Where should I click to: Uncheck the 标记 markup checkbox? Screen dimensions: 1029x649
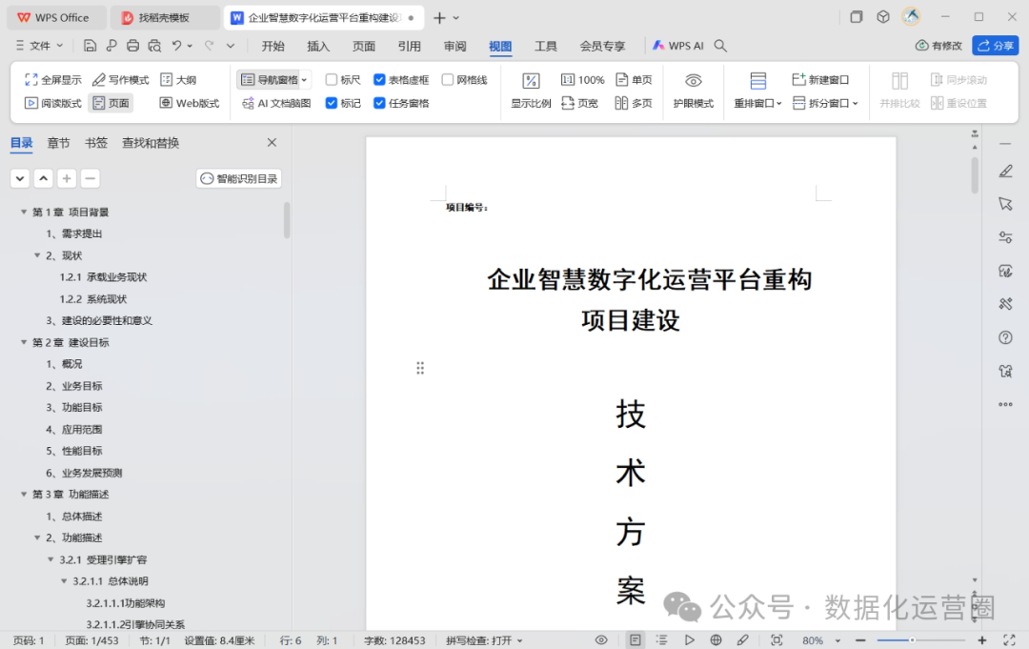332,103
